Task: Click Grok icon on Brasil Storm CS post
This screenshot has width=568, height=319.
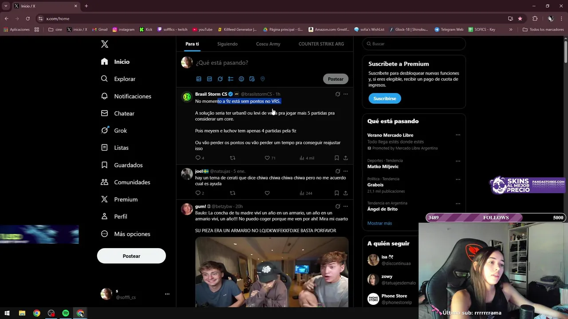Action: 338,94
